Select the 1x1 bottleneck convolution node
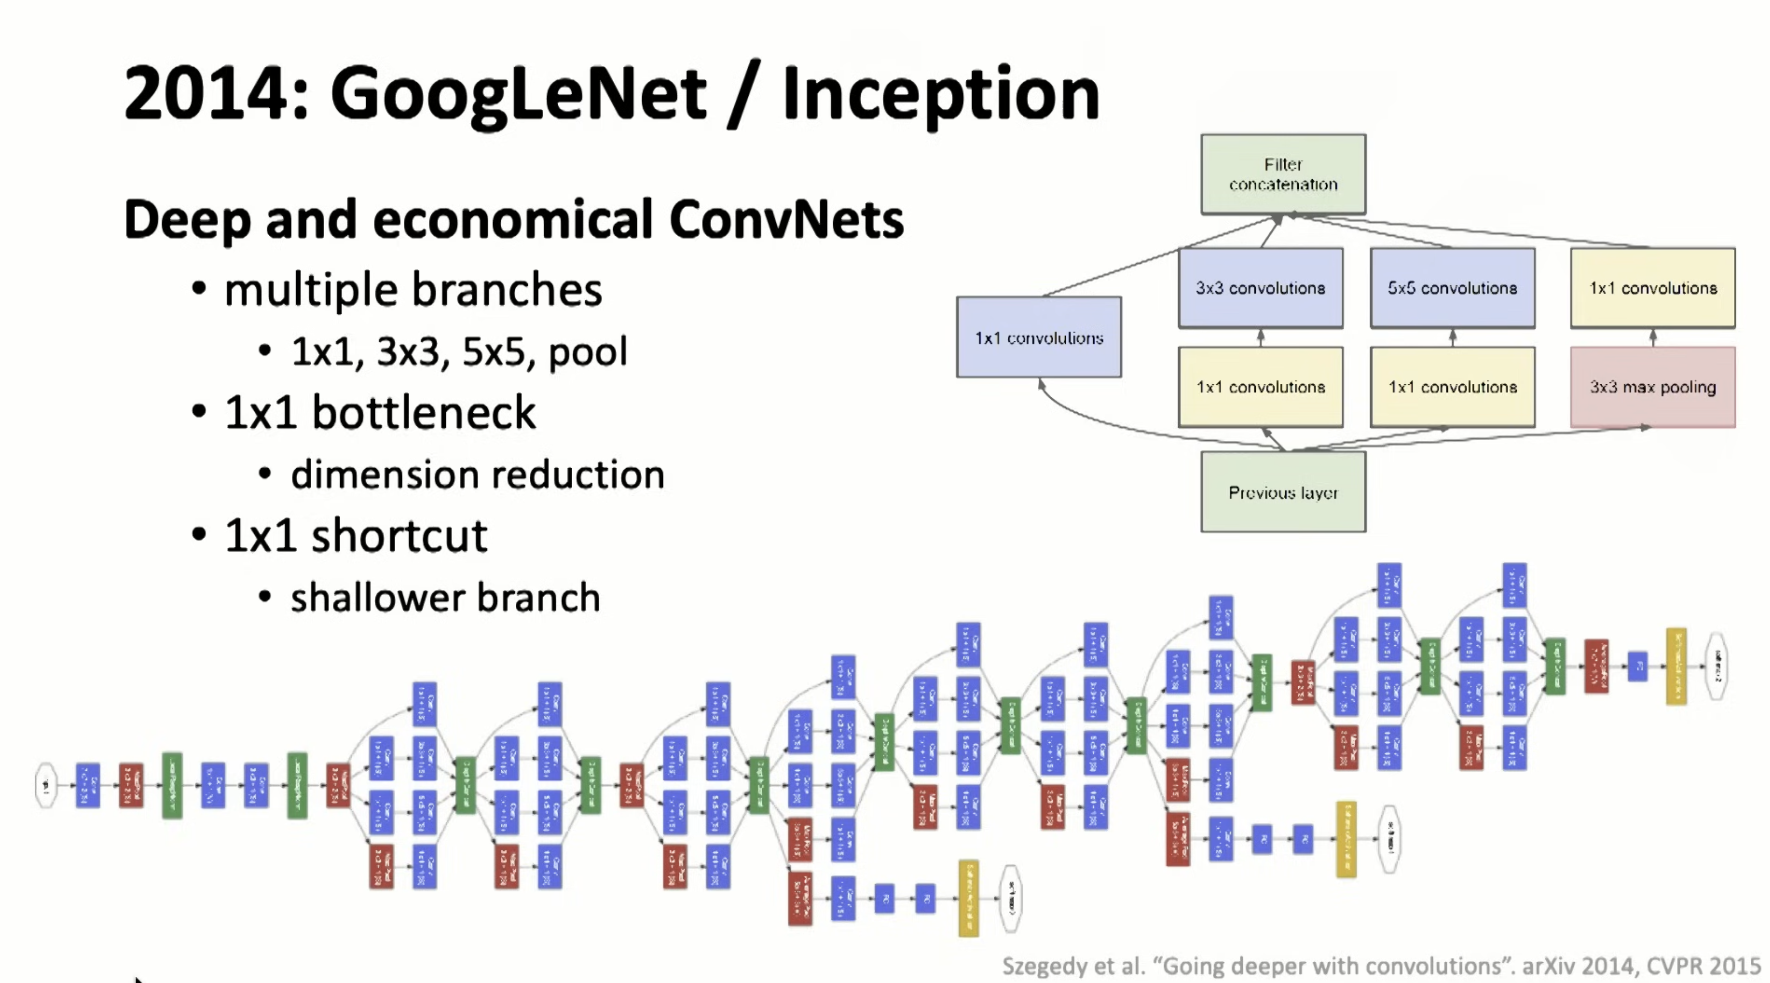The image size is (1770, 983). [x=1259, y=387]
